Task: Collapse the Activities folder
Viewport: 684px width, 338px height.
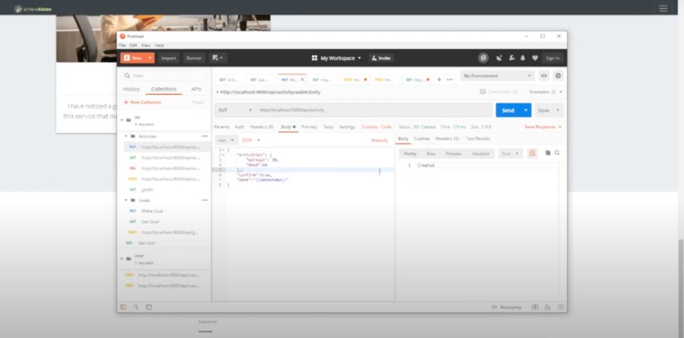Action: (x=126, y=136)
